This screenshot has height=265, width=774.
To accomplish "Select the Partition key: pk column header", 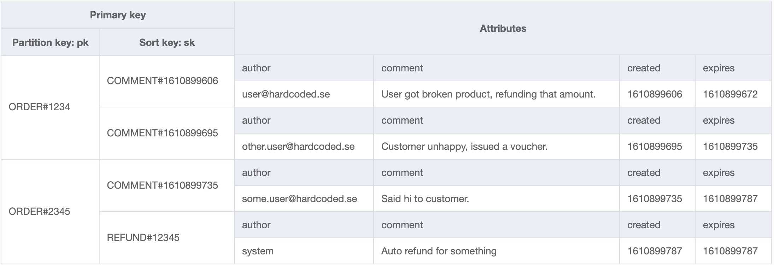I will (x=50, y=42).
